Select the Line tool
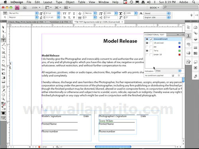 (3, 48)
